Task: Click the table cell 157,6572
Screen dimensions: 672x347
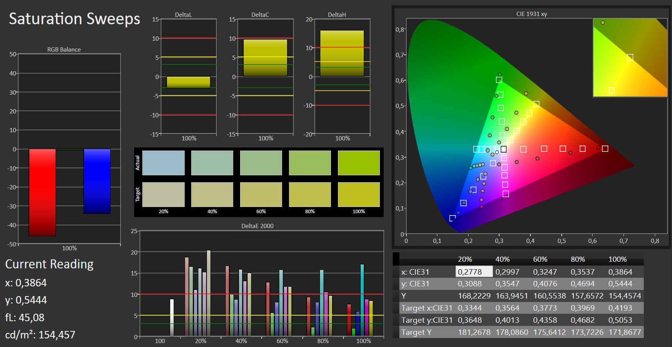Action: tap(587, 296)
